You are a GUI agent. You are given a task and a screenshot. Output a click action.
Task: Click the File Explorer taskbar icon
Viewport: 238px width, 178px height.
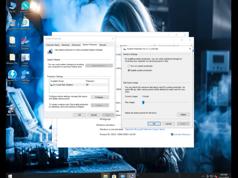[106, 176]
